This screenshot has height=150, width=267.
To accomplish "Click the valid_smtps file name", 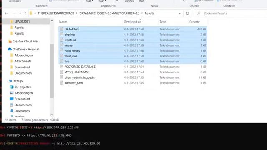I will pyautogui.click(x=72, y=51).
